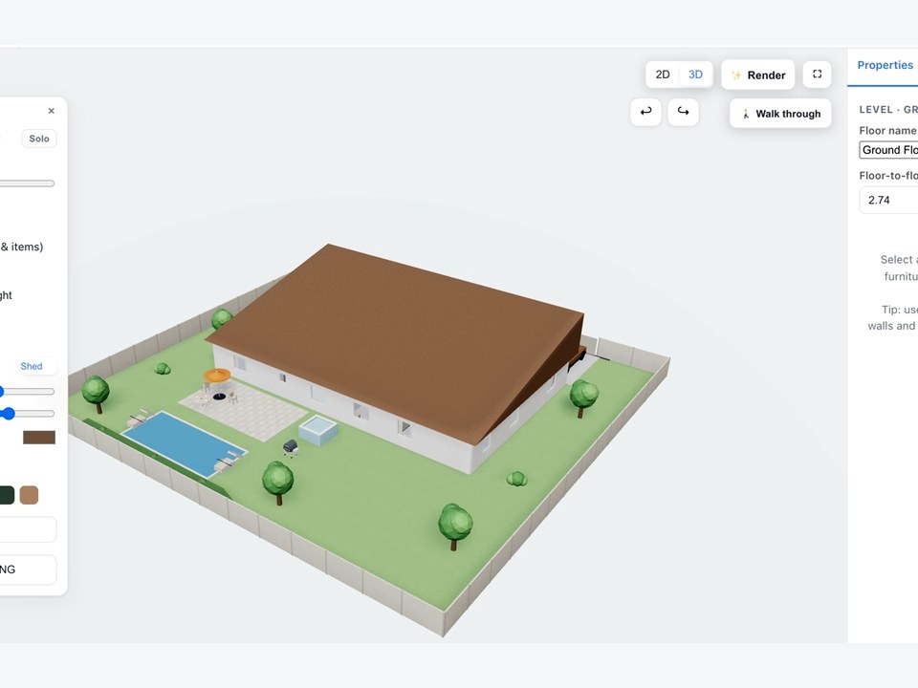Open the Properties tab
The image size is (918, 688).
[885, 65]
